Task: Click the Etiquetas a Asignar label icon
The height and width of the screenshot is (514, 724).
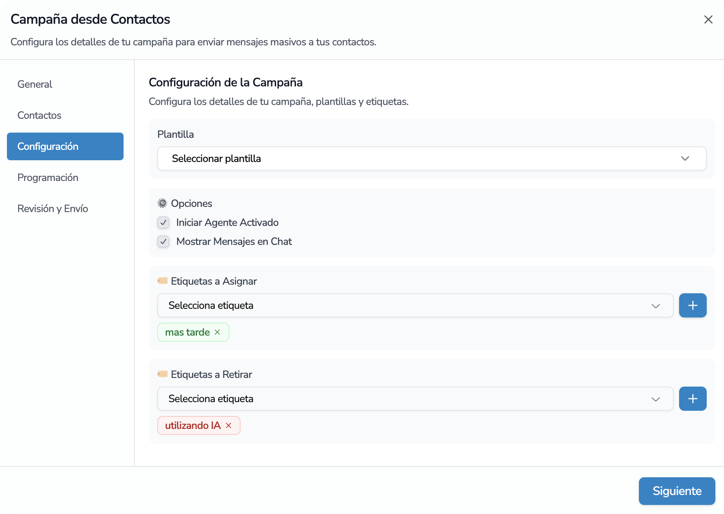Action: pos(162,281)
